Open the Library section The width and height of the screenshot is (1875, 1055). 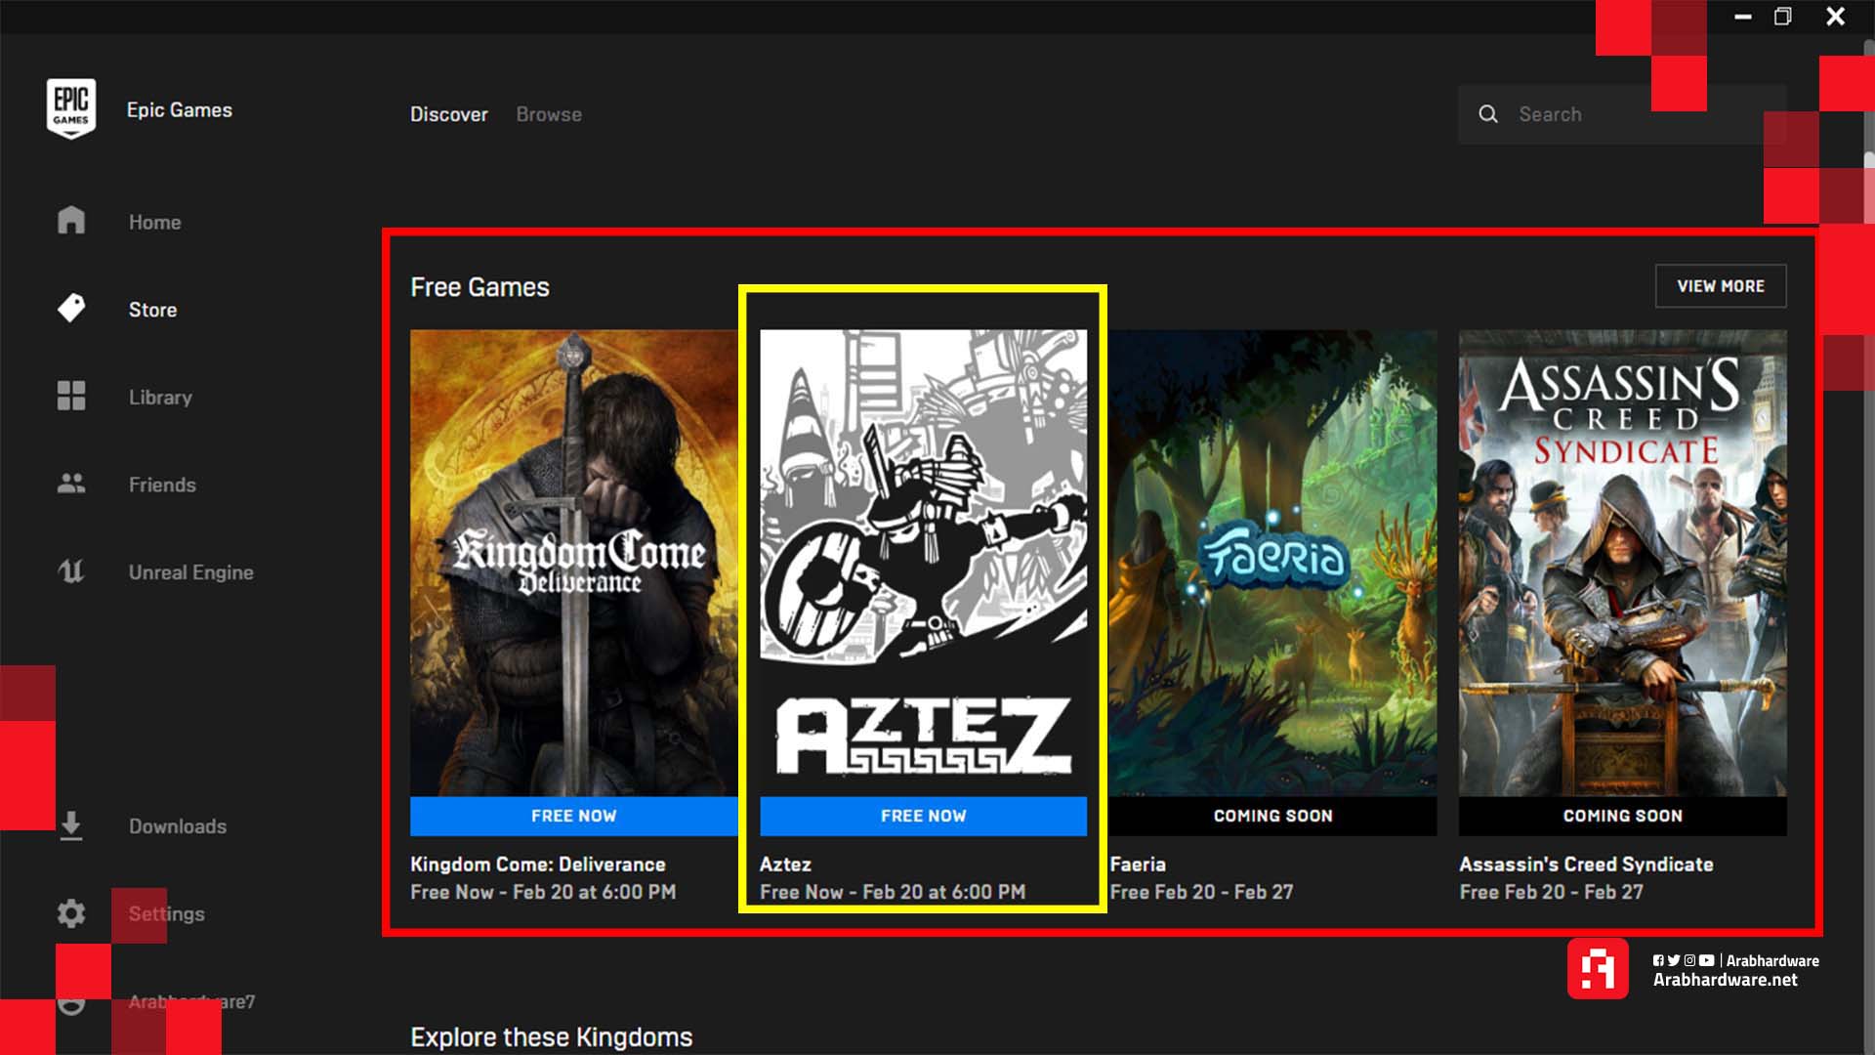[160, 398]
